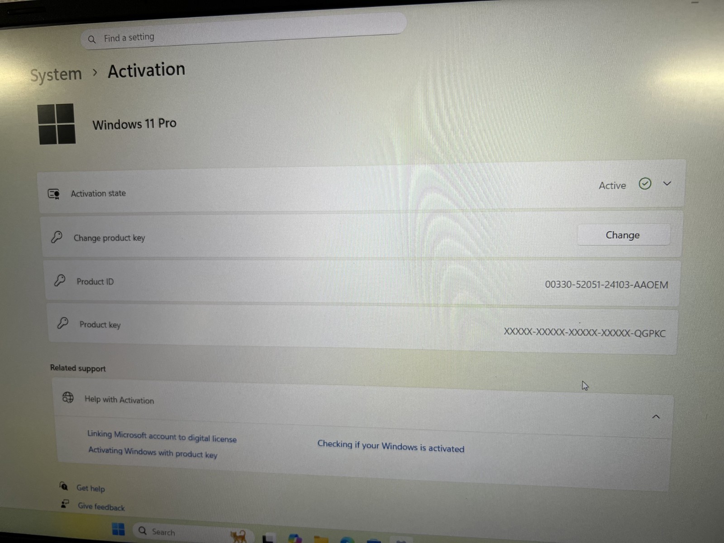
Task: Click the Find a setting search box
Action: [243, 32]
